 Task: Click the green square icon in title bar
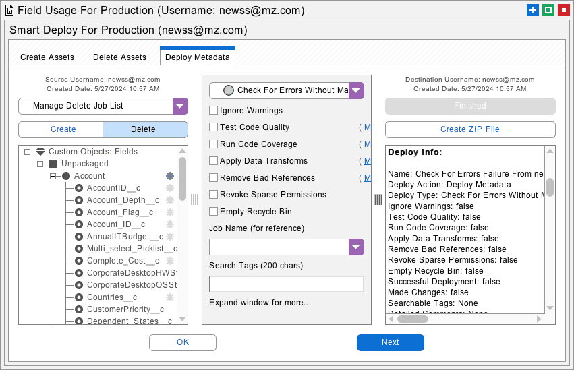[x=548, y=10]
